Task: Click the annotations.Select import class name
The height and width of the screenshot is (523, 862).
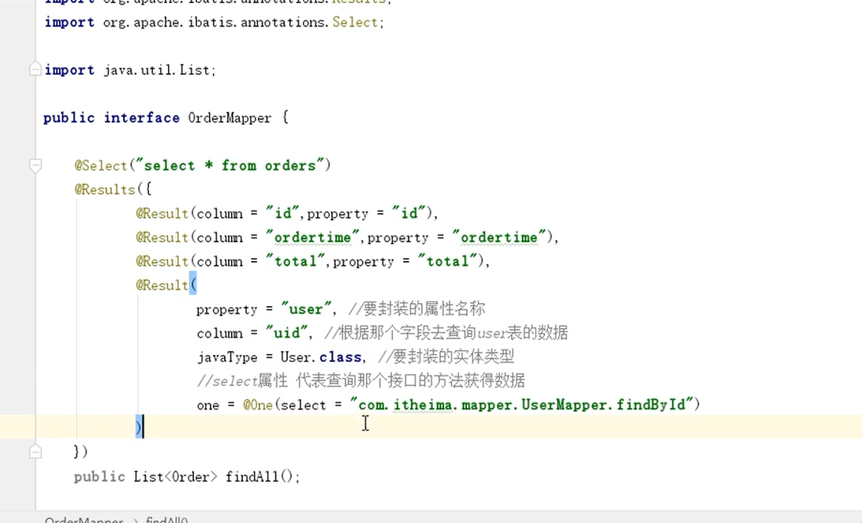Action: pyautogui.click(x=355, y=23)
